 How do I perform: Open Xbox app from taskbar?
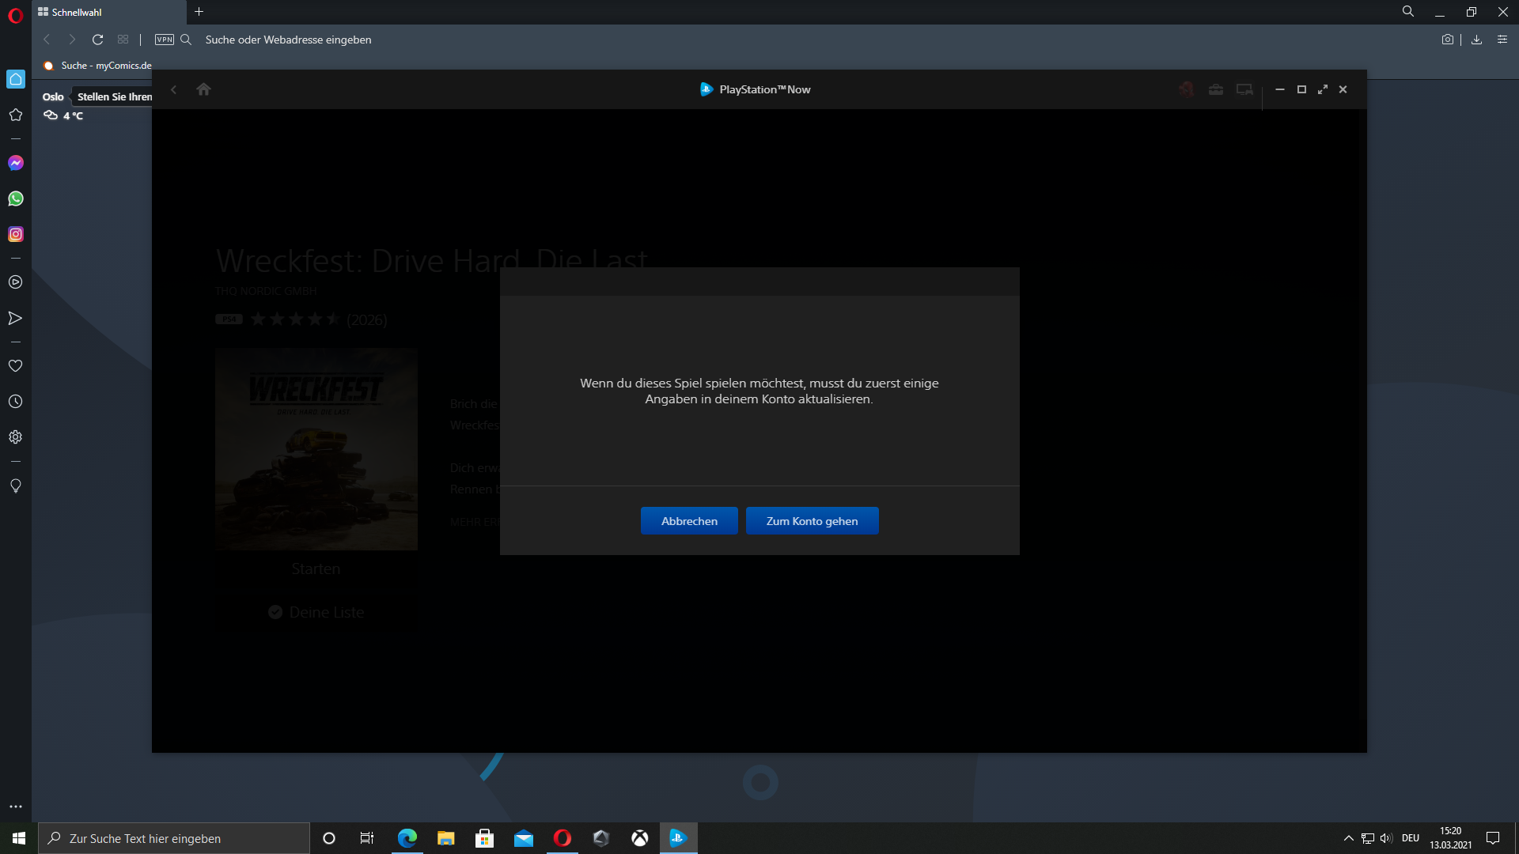640,838
